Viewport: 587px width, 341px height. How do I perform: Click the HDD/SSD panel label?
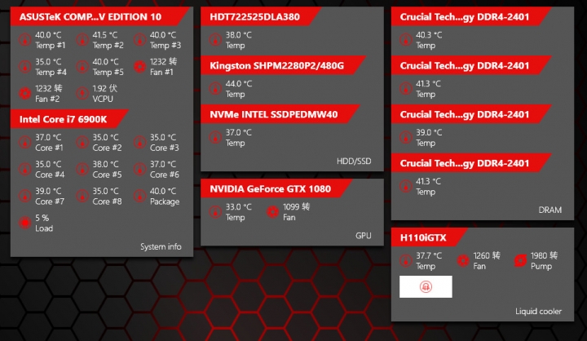coord(354,162)
